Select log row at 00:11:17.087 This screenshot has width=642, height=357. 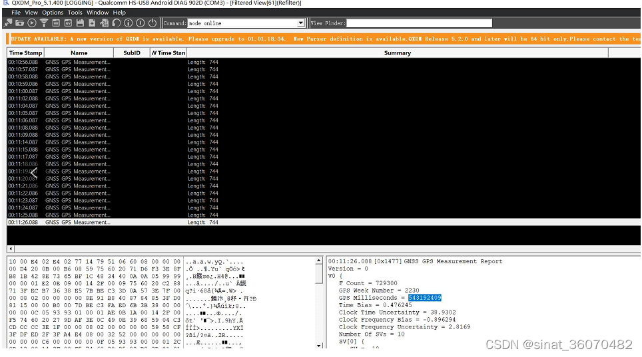[324, 157]
